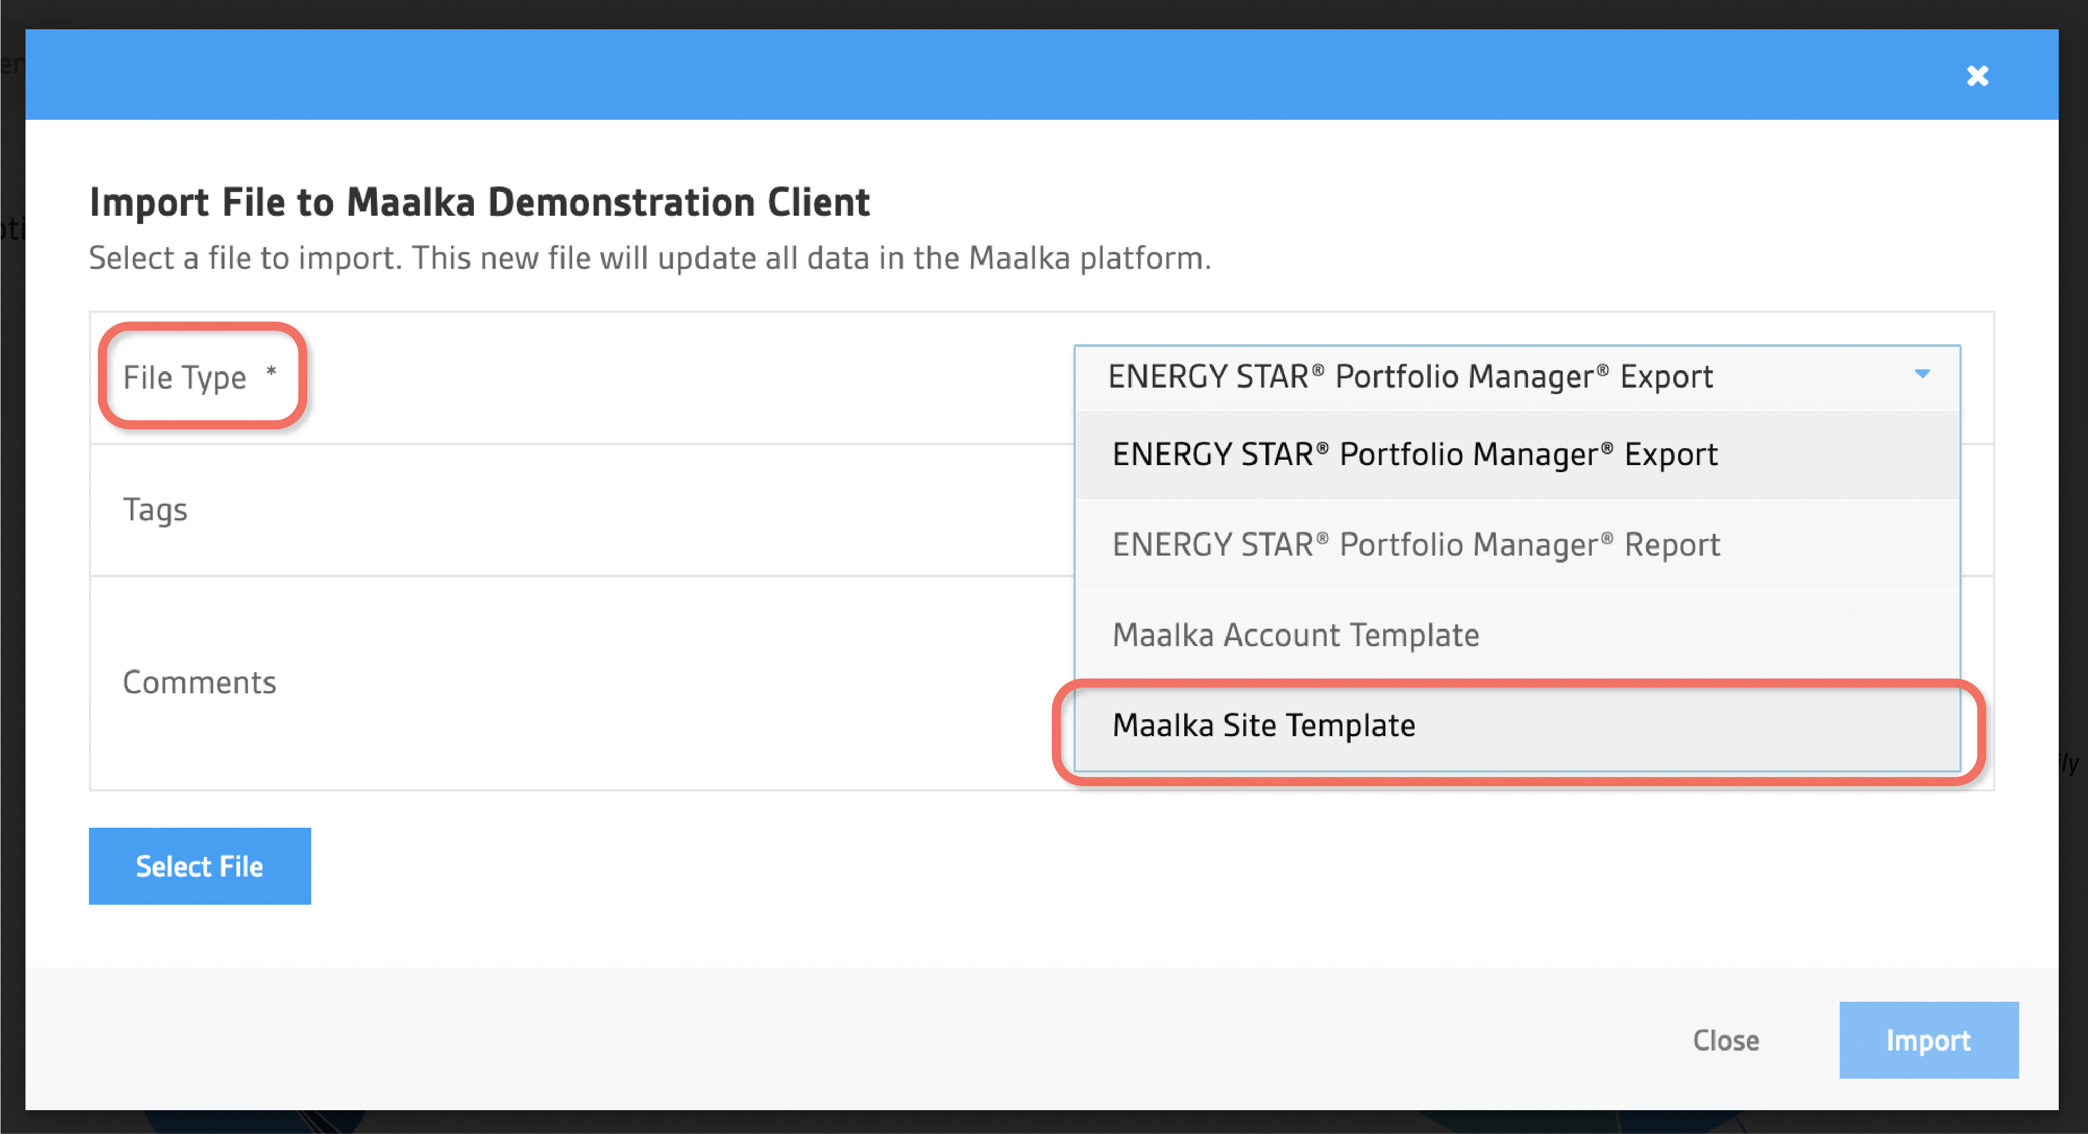This screenshot has width=2088, height=1134.
Task: Click the Close button in footer
Action: (1726, 1040)
